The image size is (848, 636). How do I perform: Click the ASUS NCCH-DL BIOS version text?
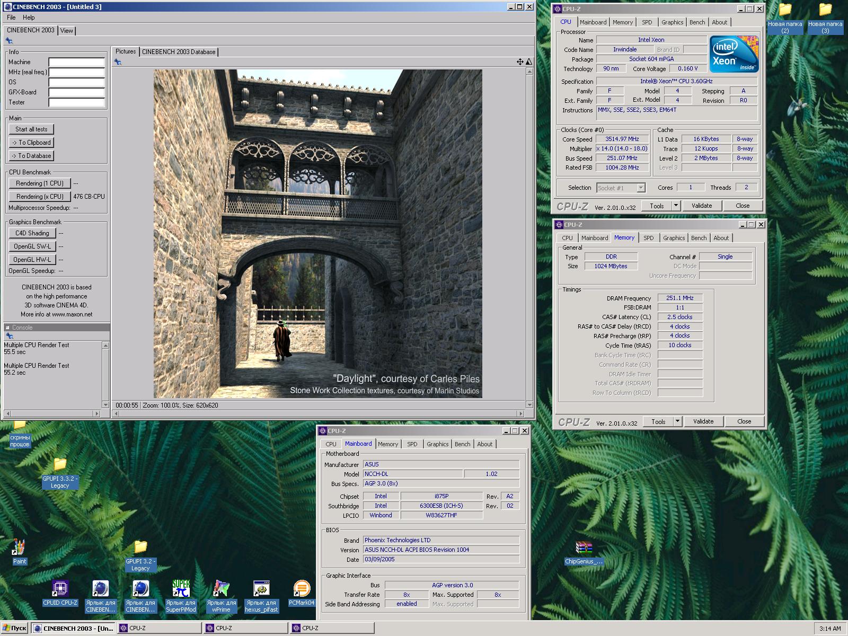click(417, 550)
